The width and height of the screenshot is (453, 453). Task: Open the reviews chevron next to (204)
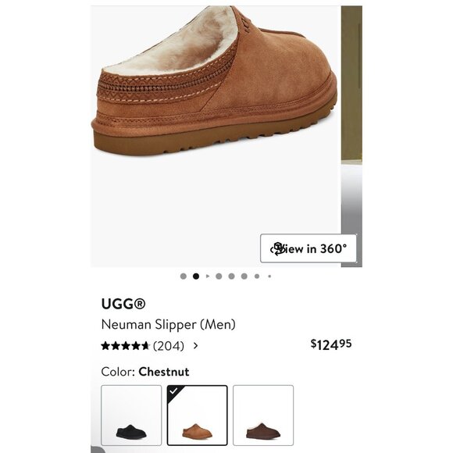pos(195,345)
